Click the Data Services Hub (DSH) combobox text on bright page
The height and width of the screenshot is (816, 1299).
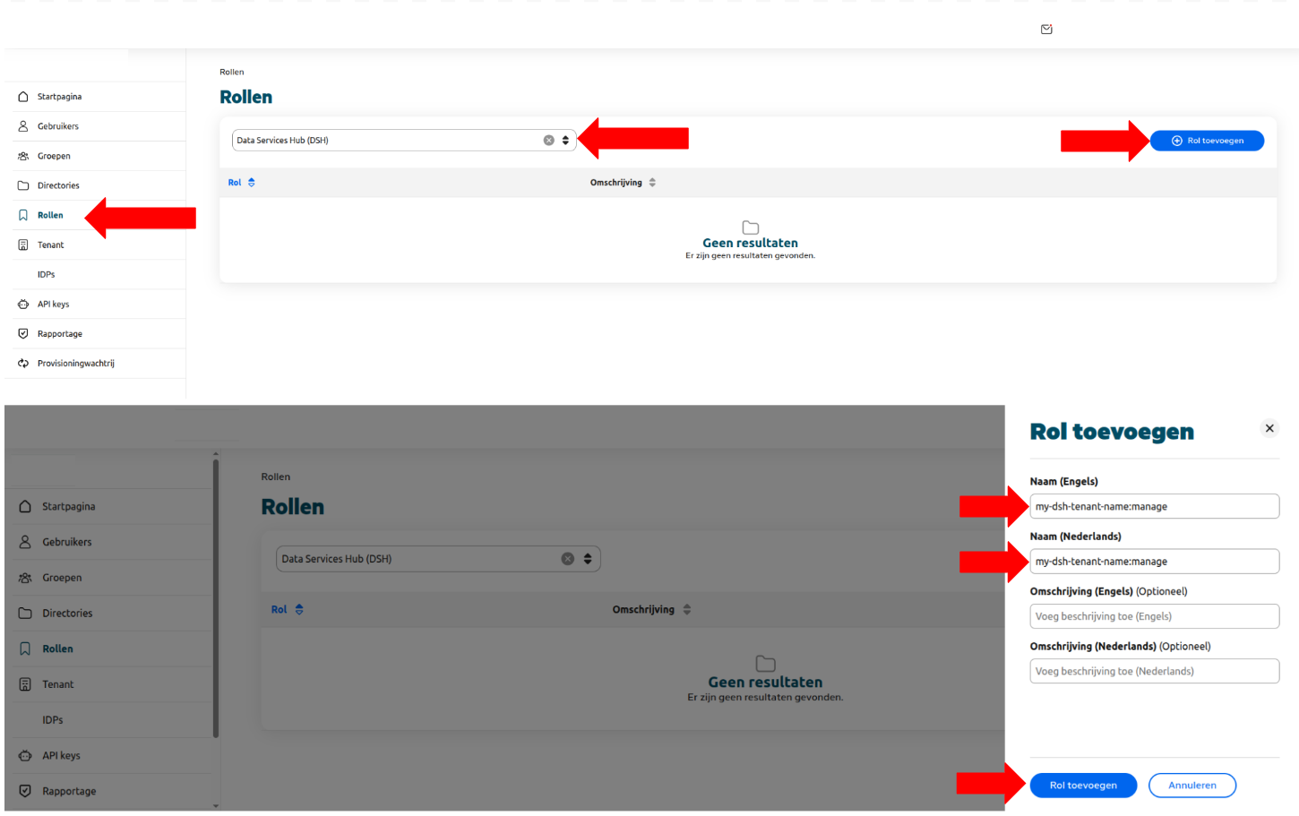coord(283,141)
